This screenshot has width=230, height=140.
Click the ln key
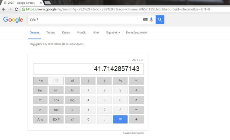tap(72, 90)
